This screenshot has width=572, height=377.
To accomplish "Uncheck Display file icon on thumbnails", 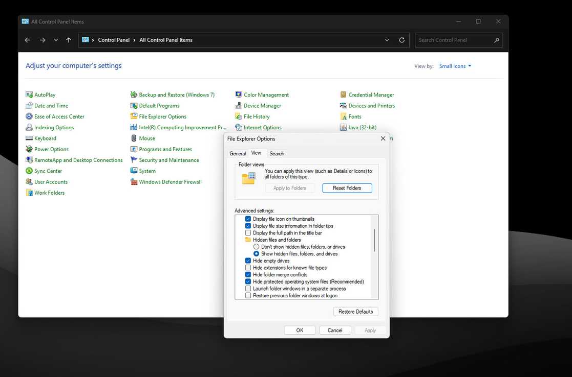I will coord(248,219).
